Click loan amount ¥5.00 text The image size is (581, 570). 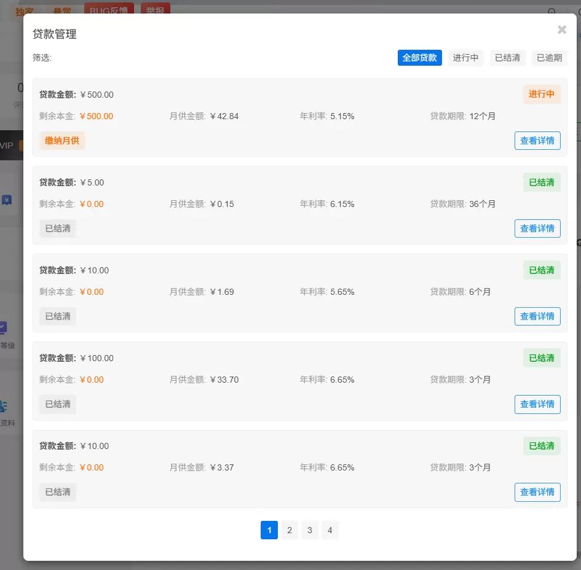coord(92,182)
